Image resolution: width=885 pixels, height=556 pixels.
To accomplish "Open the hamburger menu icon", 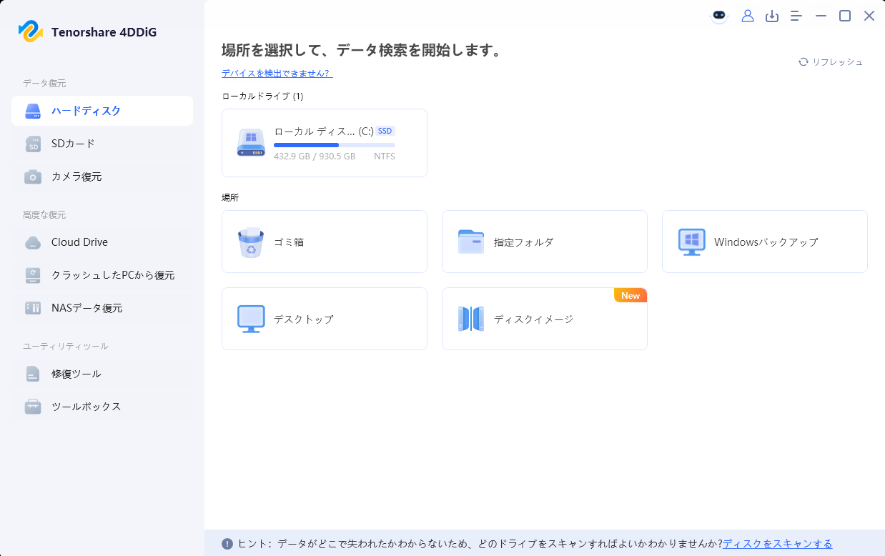I will [796, 16].
